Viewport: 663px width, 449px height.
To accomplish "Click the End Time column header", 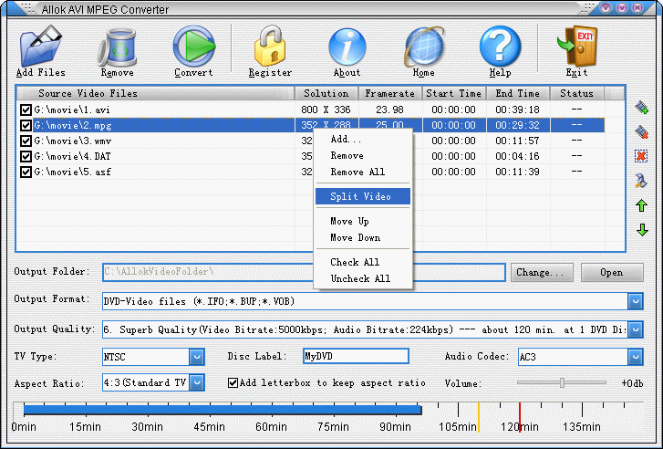I will tap(518, 93).
